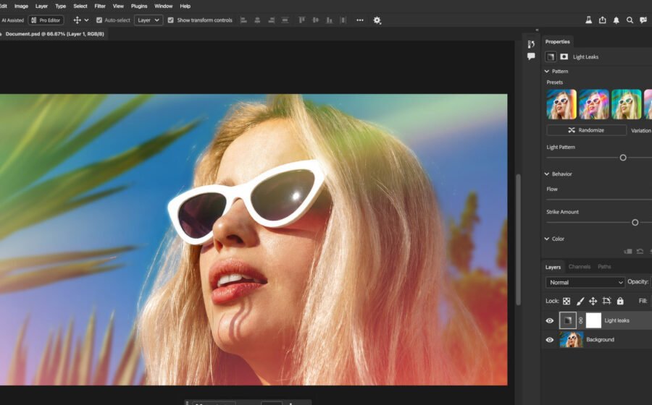Click the reset adjustment icon in Properties footer

pos(640,252)
